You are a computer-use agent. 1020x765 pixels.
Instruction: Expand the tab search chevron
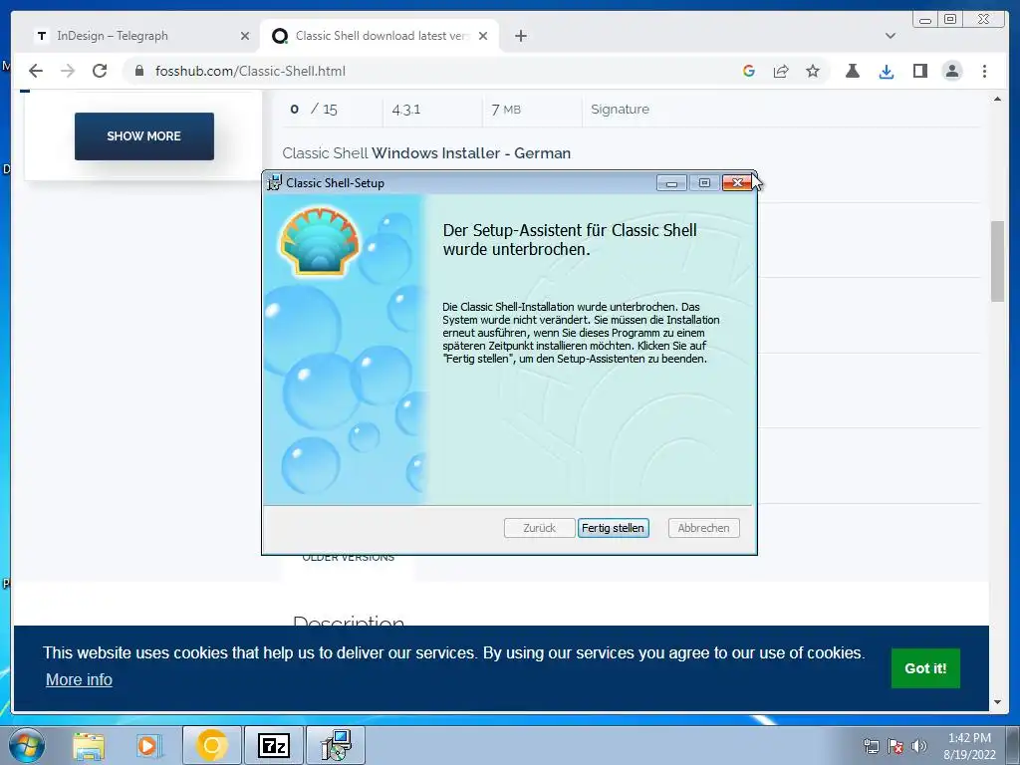coord(891,36)
